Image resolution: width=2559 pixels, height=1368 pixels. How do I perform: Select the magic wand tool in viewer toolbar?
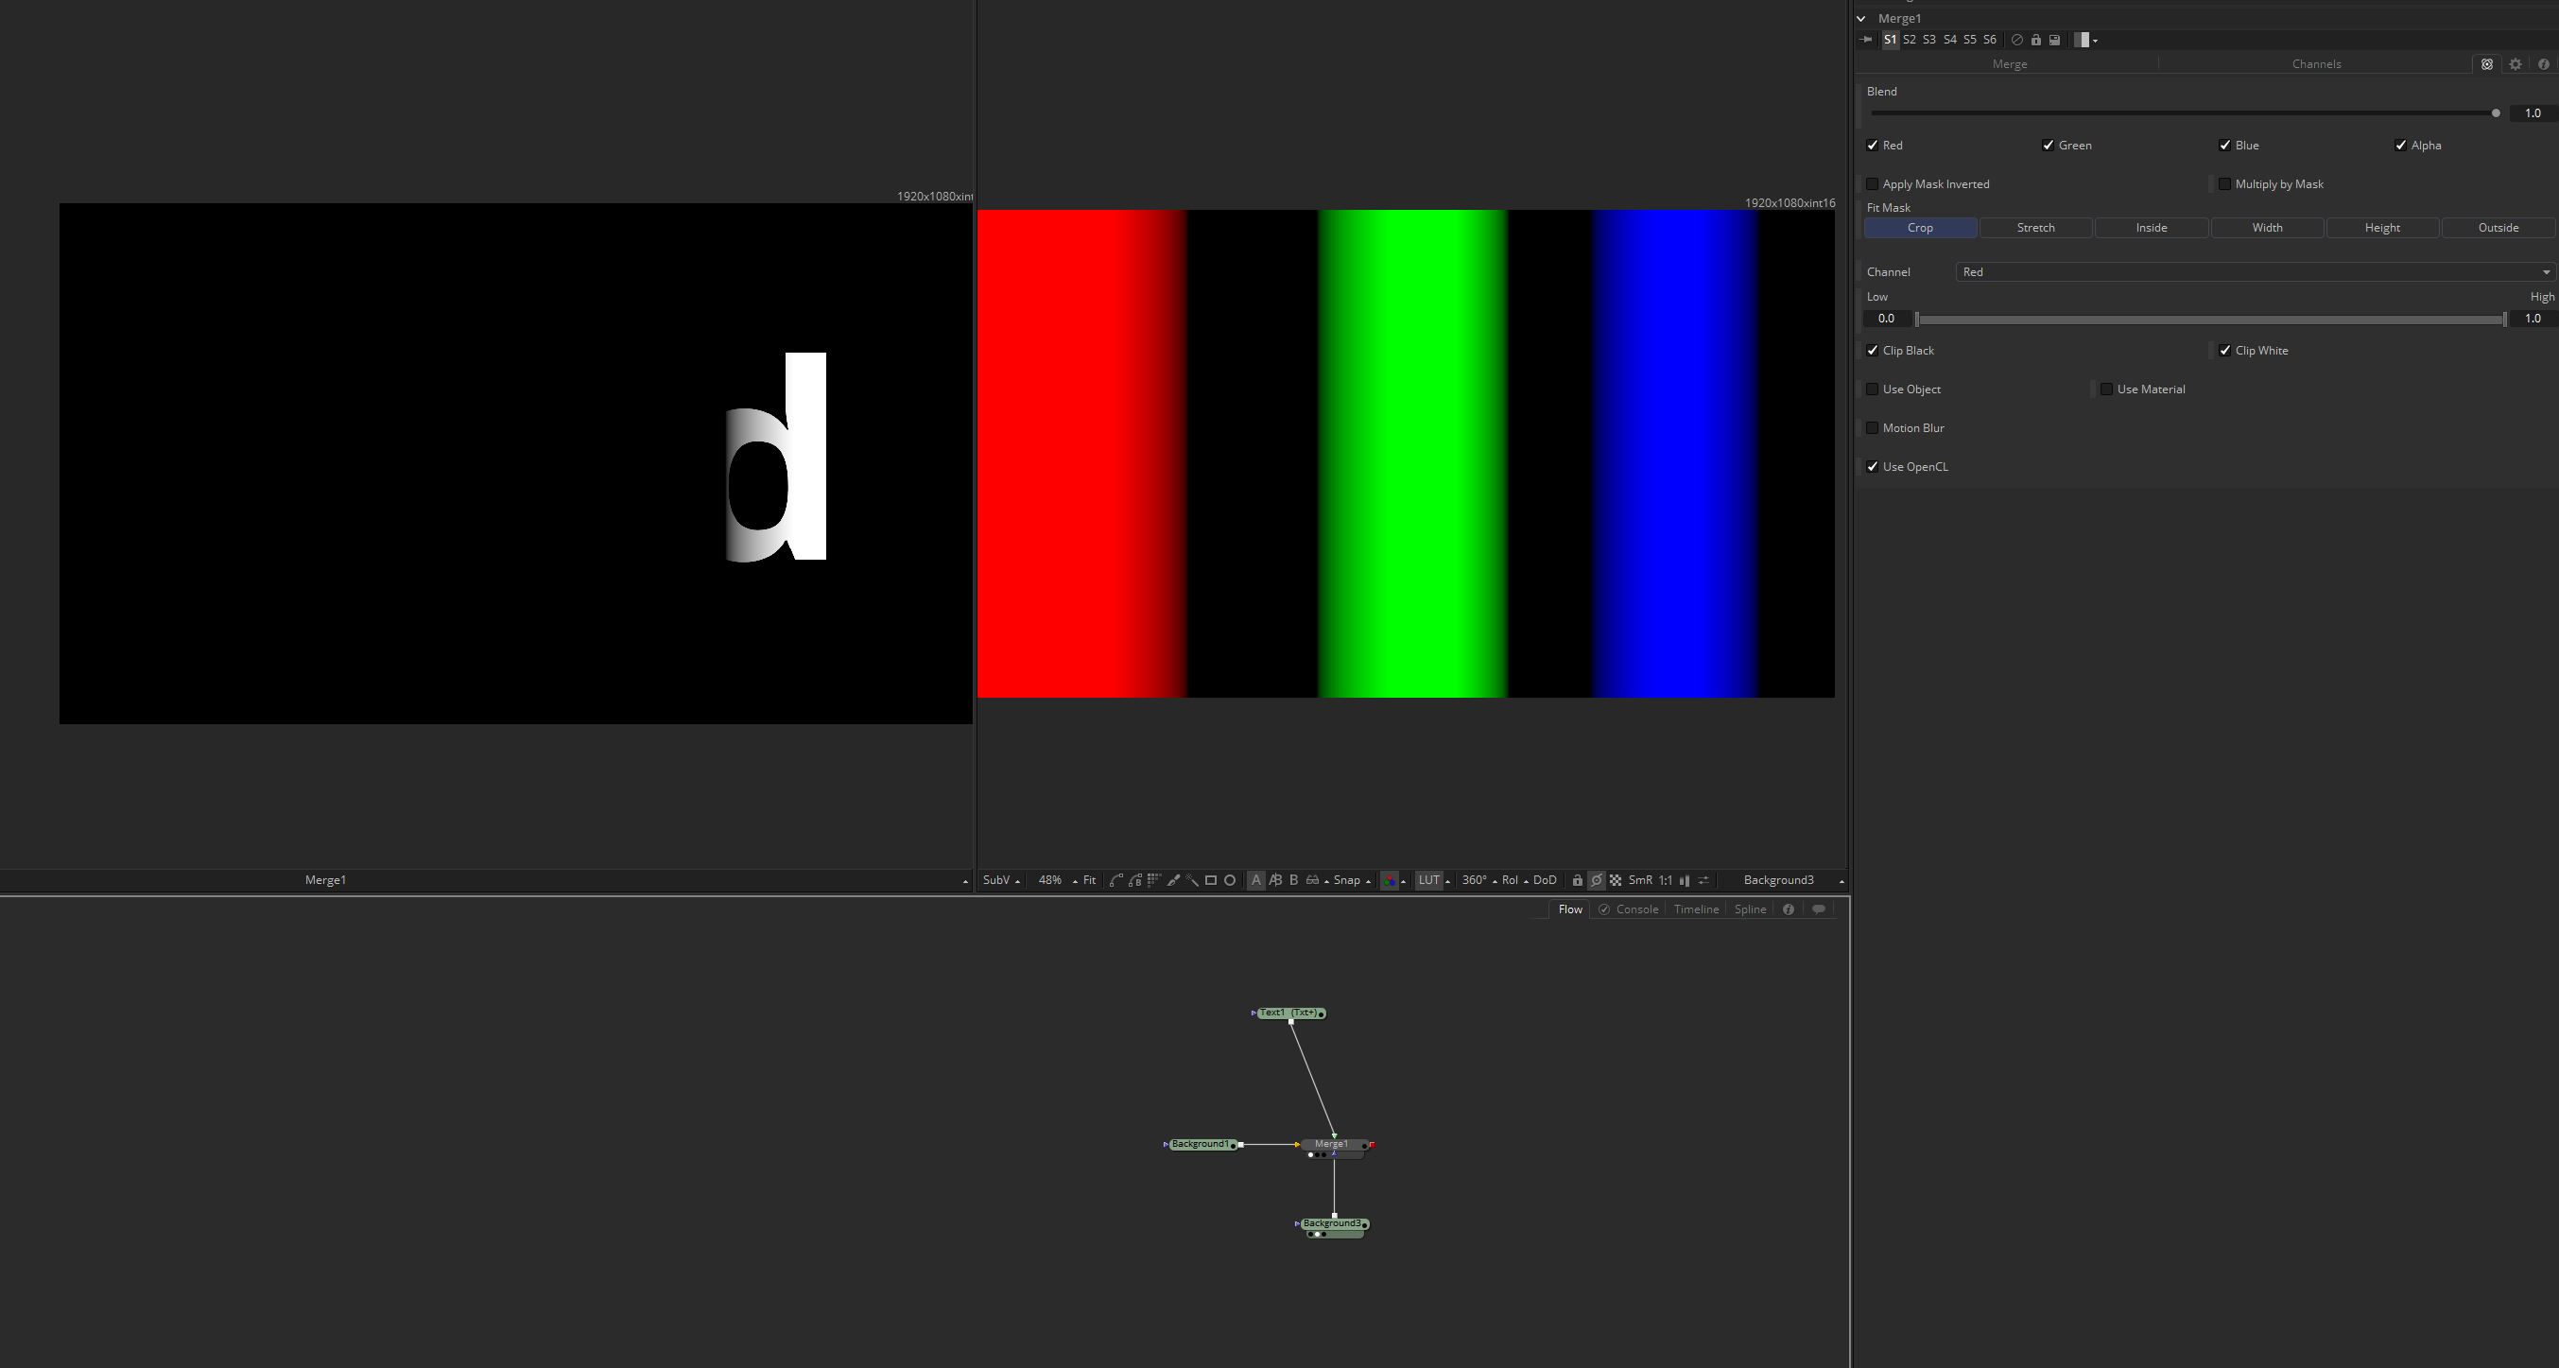tap(1192, 880)
